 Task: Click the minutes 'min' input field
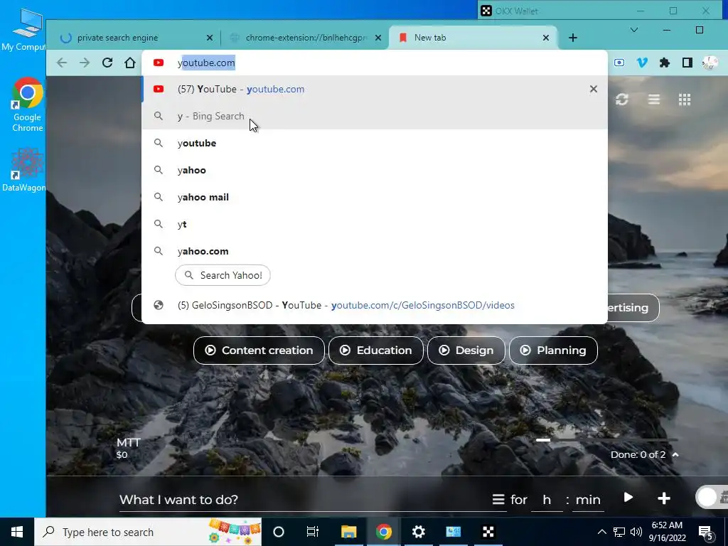pyautogui.click(x=588, y=500)
